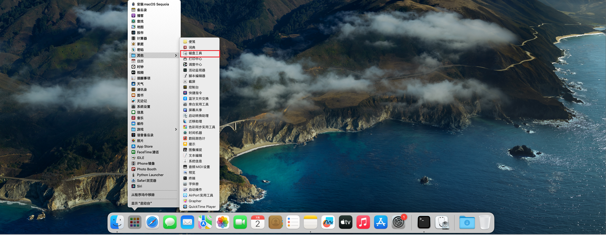
Task: Open Messages in the Dock
Action: pyautogui.click(x=170, y=222)
